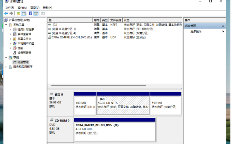Viewport: 231px width, 144px height.
Task: Click NTFS cell in the (C:) row
Action: (x=114, y=25)
